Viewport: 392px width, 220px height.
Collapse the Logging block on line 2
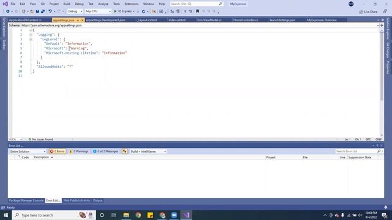click(31, 35)
